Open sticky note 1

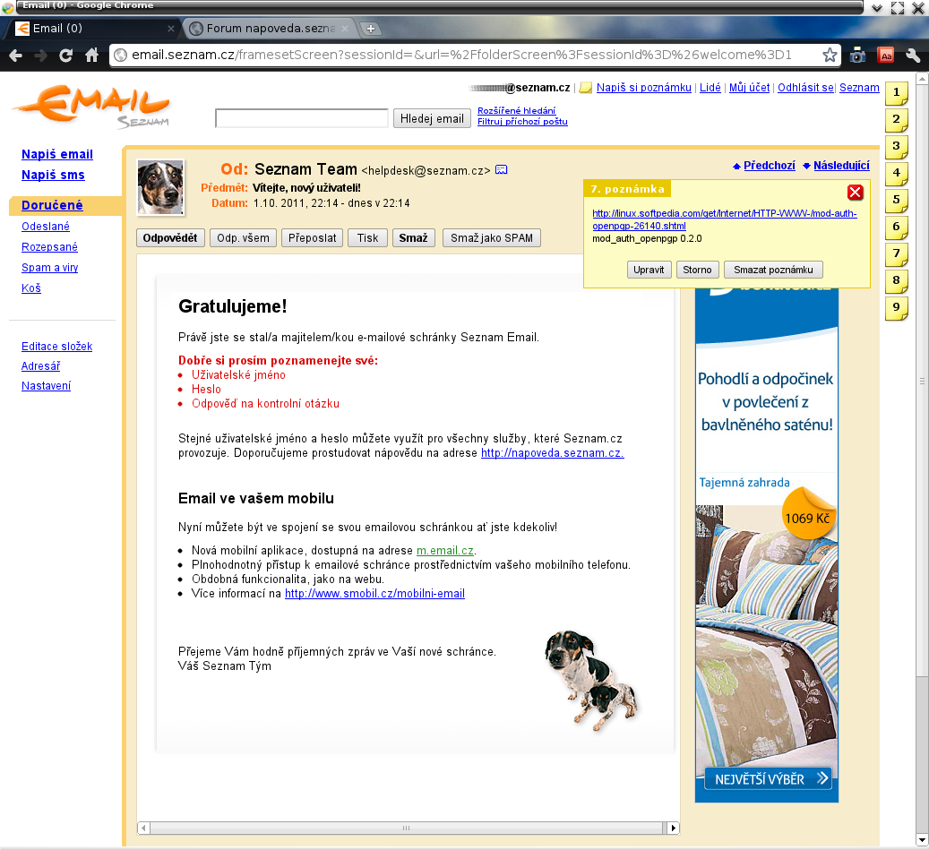pyautogui.click(x=896, y=92)
